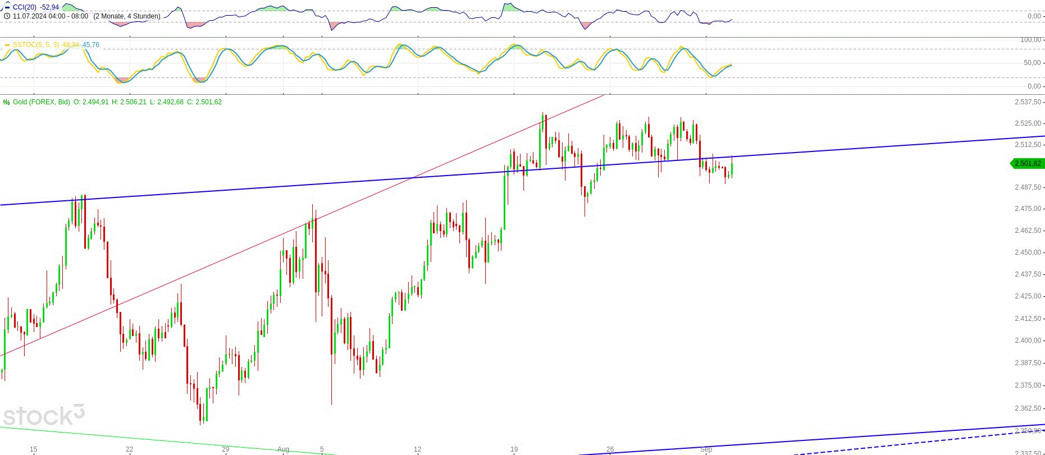The width and height of the screenshot is (1045, 455).
Task: Click the date text 11.07.2024 04:00 - 08:00
Action: [51, 16]
